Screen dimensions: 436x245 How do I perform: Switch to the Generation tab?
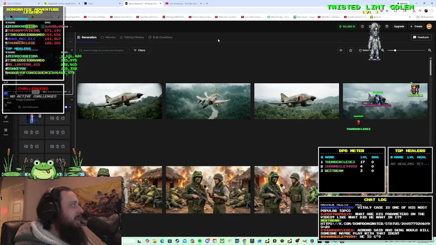(87, 37)
